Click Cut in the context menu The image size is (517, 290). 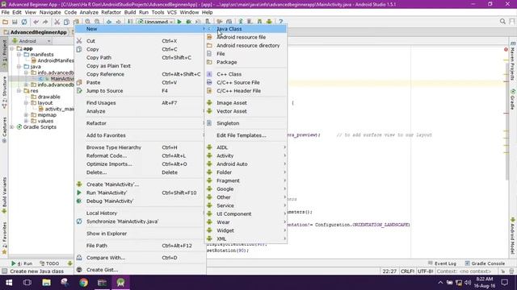coord(140,41)
